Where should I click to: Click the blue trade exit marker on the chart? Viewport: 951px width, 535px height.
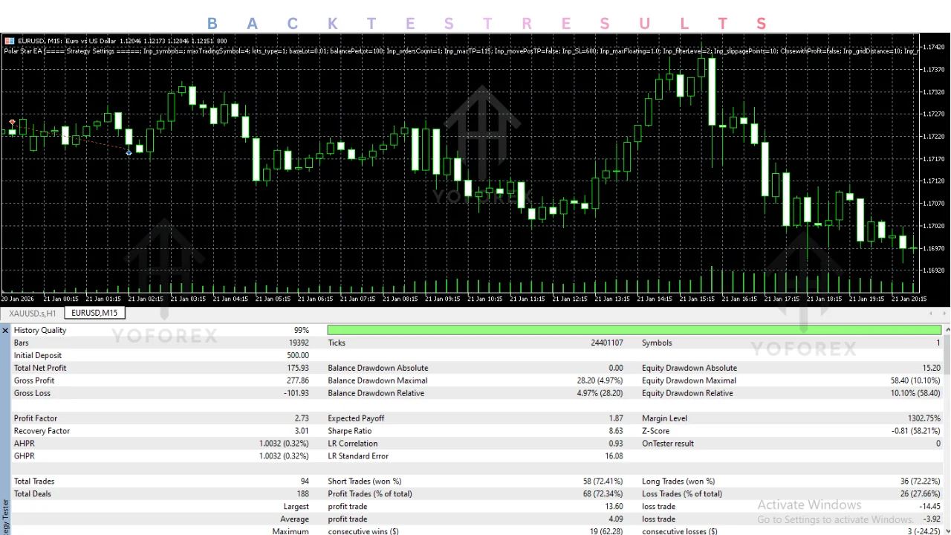coord(129,153)
